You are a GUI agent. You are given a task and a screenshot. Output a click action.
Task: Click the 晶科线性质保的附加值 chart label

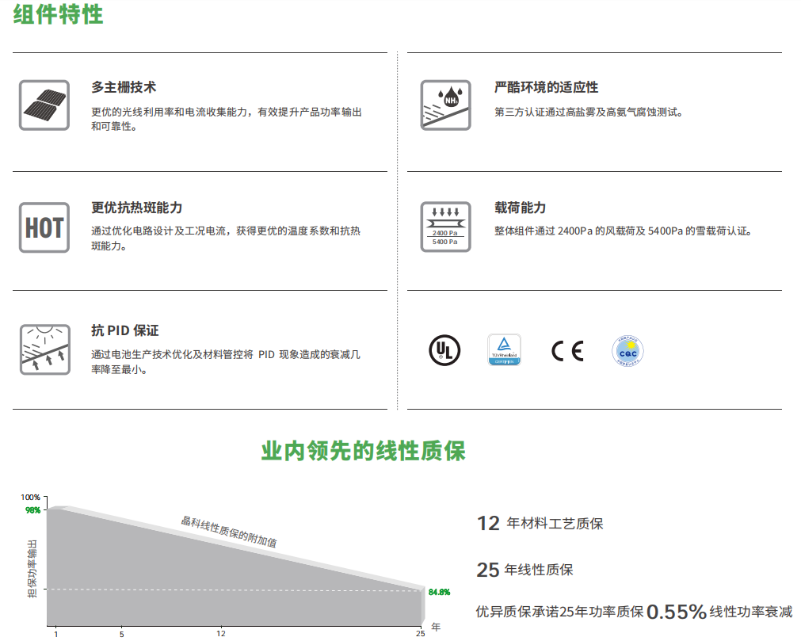coord(229,532)
